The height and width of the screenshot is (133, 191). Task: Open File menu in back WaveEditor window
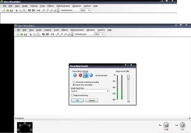(x=5, y=6)
